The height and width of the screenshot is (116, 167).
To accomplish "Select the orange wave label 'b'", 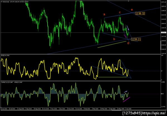I will (x=114, y=39).
